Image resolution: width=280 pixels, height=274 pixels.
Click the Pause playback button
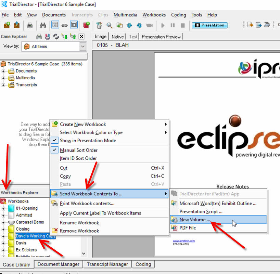(173, 26)
